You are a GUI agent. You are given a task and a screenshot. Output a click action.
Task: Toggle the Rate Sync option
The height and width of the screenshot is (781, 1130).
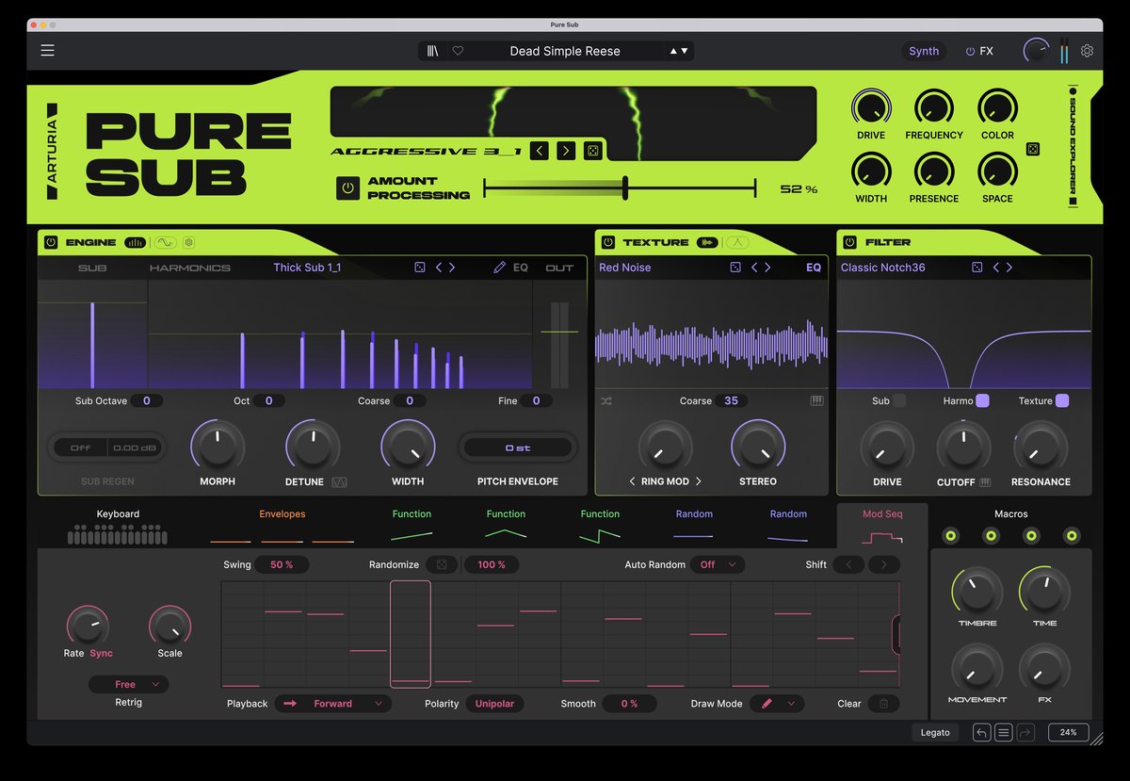click(101, 653)
